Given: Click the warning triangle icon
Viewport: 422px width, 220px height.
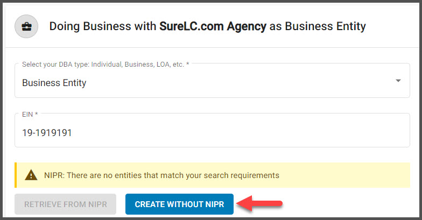Looking at the screenshot, I should (x=31, y=175).
